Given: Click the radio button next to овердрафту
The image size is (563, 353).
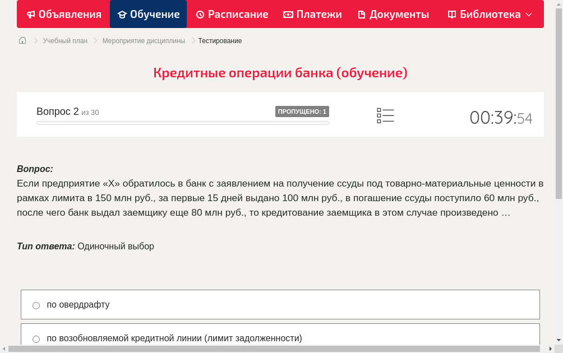Looking at the screenshot, I should click(36, 305).
